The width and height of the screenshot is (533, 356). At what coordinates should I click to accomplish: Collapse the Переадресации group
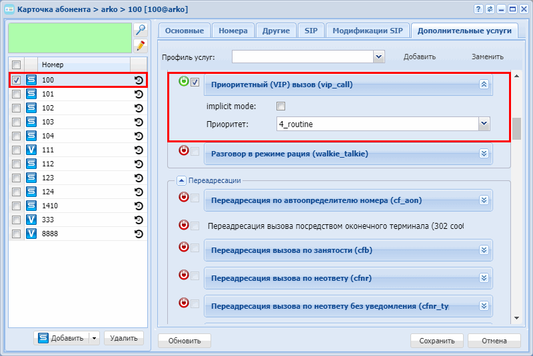pyautogui.click(x=181, y=180)
